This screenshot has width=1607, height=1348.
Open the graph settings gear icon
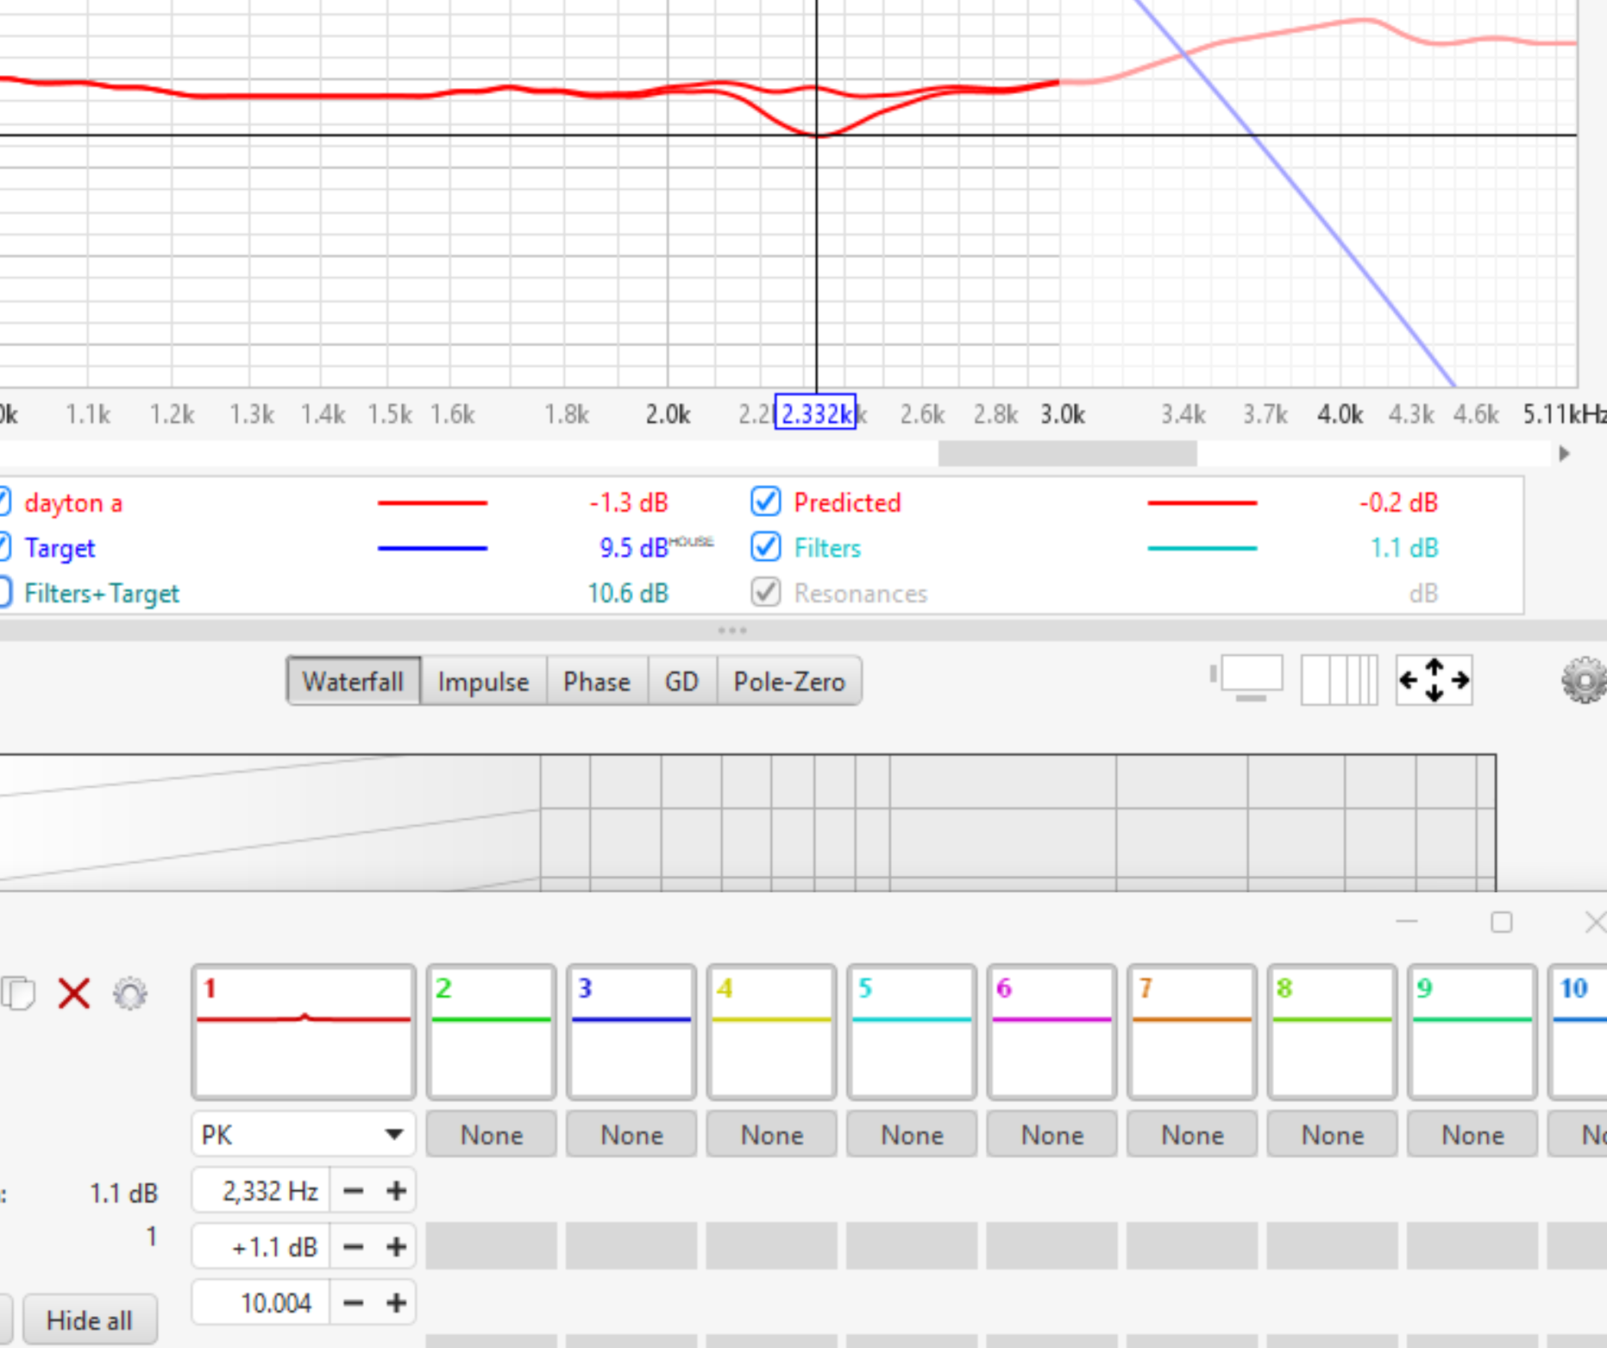[1585, 680]
